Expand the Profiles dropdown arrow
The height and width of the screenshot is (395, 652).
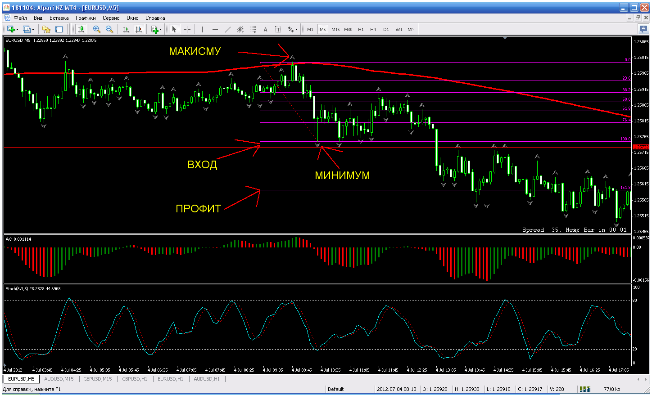coord(33,30)
